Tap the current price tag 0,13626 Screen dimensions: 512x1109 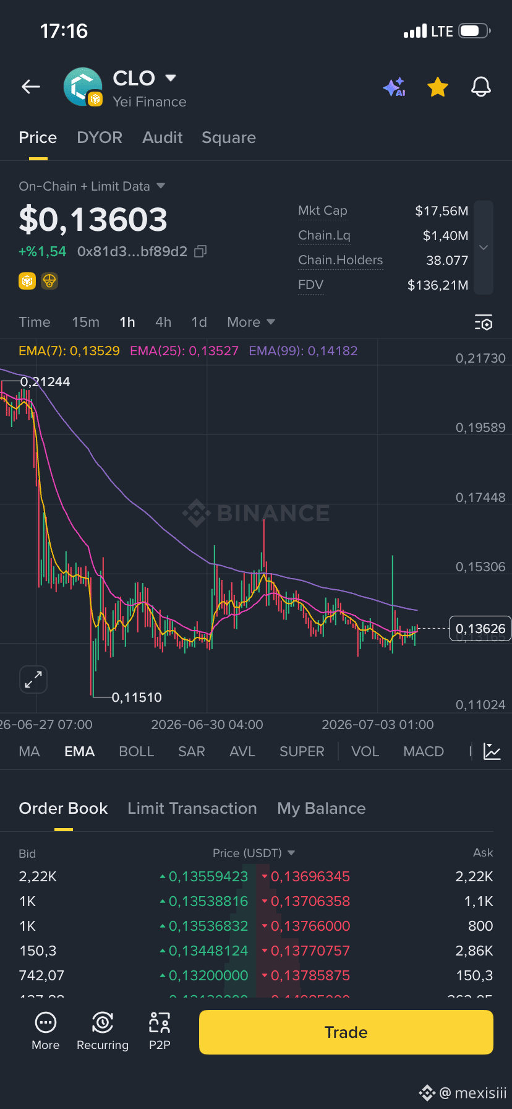click(x=480, y=629)
